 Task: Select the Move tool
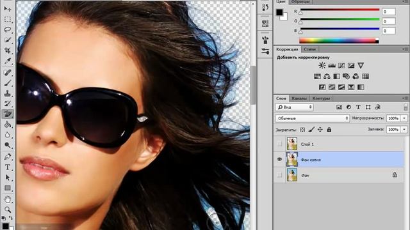click(7, 8)
